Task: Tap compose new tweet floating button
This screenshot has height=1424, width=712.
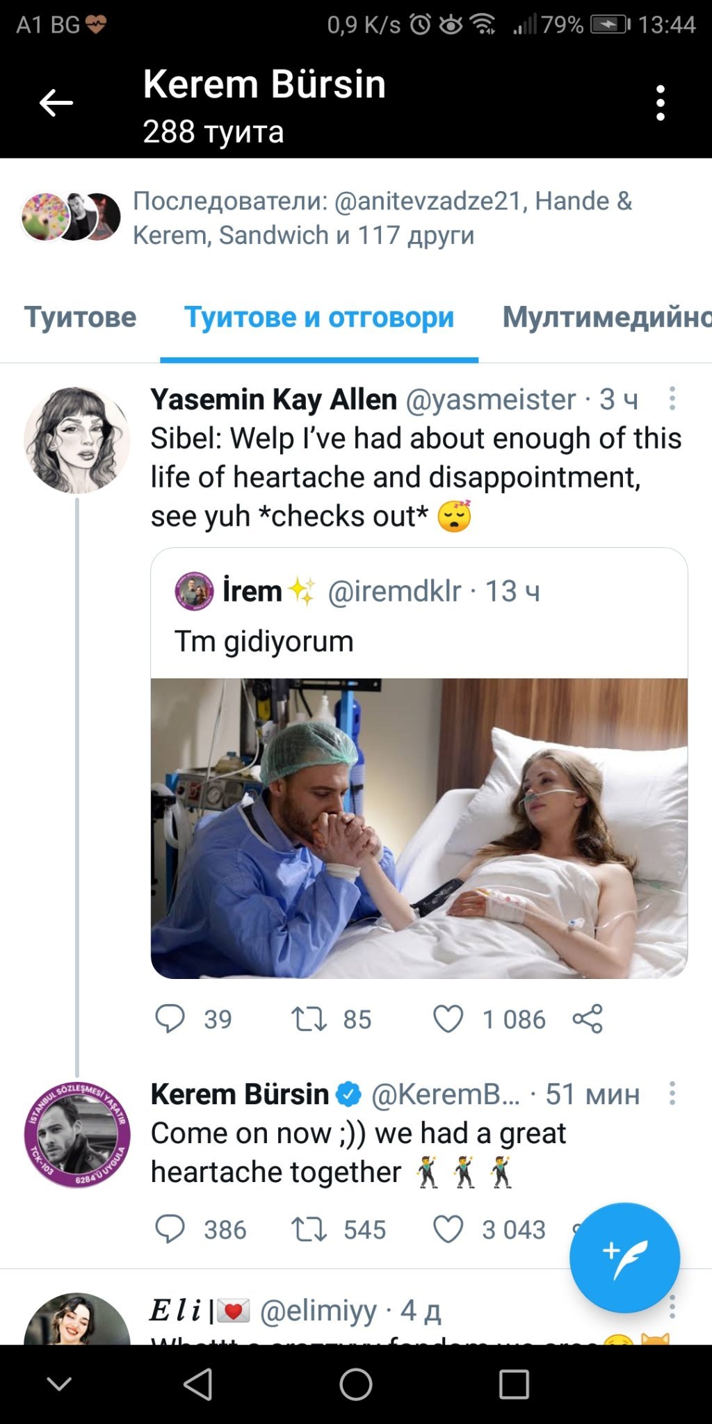Action: point(624,1257)
